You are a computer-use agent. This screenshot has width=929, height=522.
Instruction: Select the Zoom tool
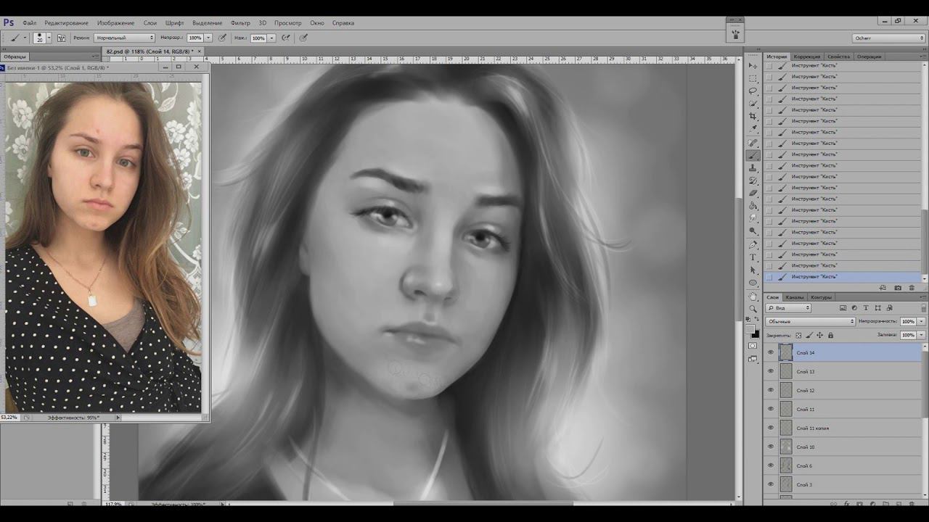tap(753, 309)
